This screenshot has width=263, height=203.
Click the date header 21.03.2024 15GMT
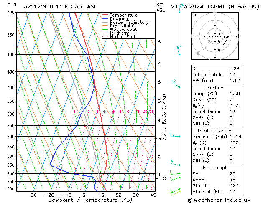coord(198,7)
